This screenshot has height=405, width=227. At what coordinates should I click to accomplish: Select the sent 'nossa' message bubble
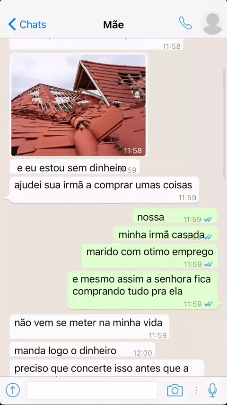(x=175, y=216)
